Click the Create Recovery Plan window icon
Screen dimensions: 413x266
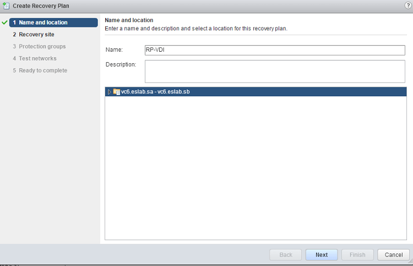click(7, 5)
